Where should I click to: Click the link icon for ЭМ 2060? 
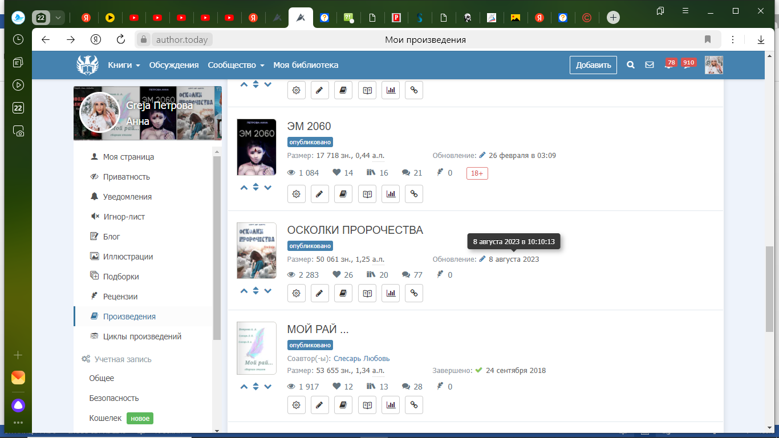(414, 194)
